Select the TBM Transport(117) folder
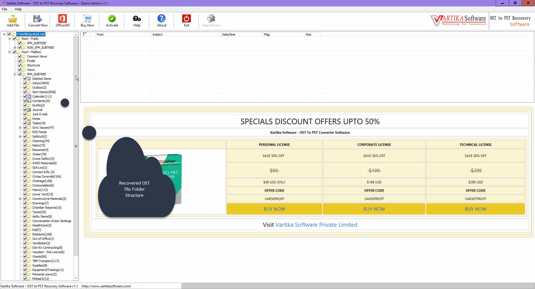 coord(46,261)
